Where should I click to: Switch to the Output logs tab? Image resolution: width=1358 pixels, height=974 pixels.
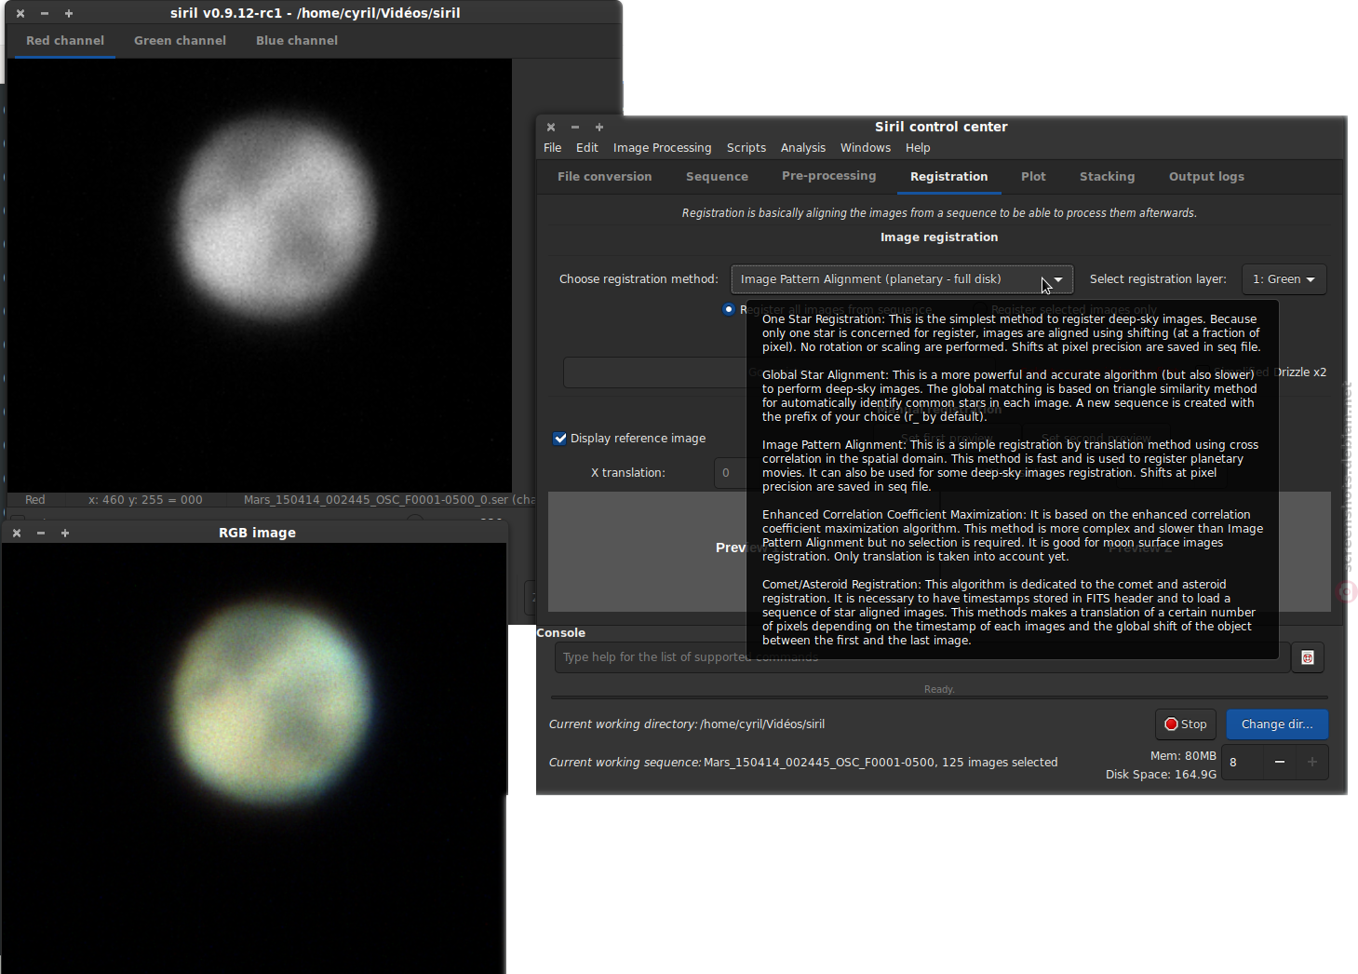pyautogui.click(x=1206, y=177)
